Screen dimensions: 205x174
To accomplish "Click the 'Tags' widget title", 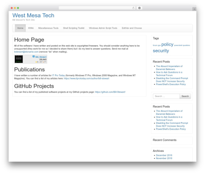I will pyautogui.click(x=156, y=38).
